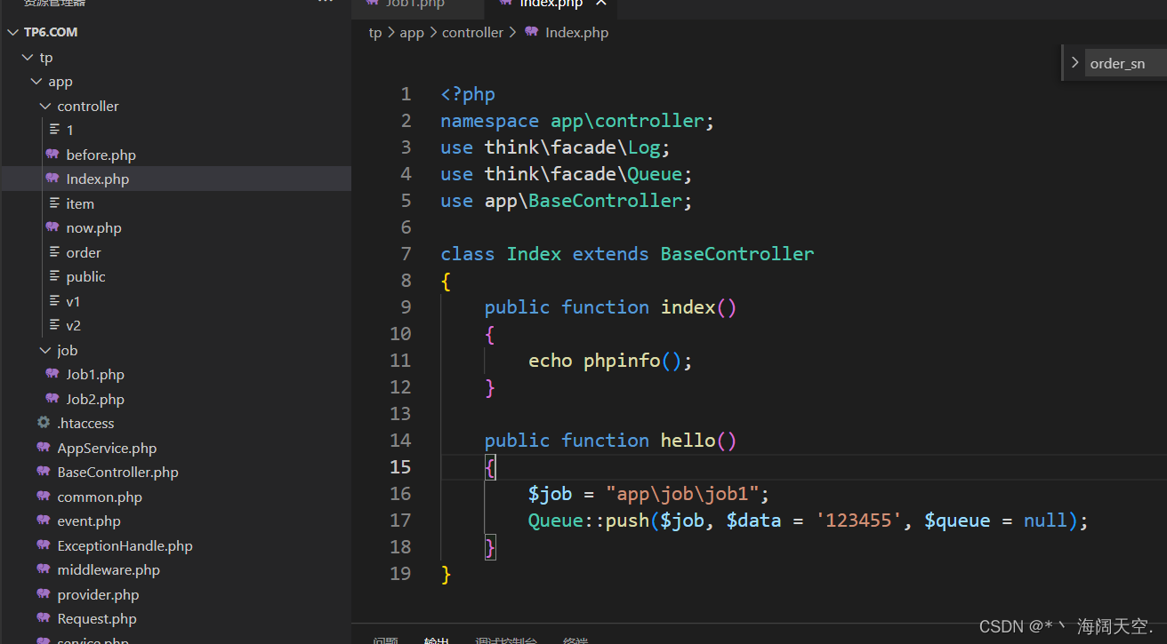Image resolution: width=1167 pixels, height=644 pixels.
Task: Click the PHP icon next to before.php
Action: point(52,155)
